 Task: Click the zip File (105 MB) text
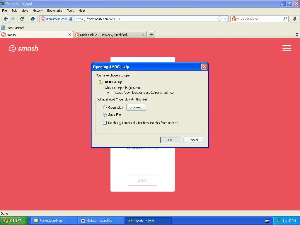click(x=129, y=88)
